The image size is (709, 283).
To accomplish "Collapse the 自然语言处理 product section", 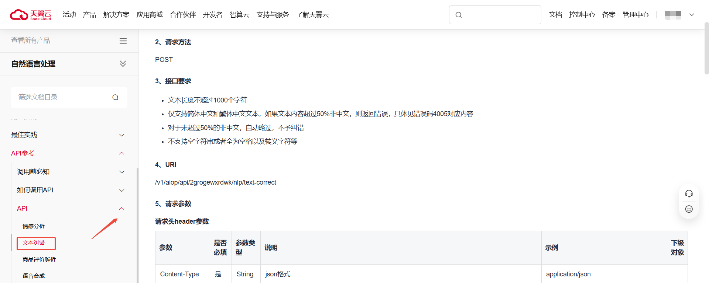I will click(x=123, y=64).
